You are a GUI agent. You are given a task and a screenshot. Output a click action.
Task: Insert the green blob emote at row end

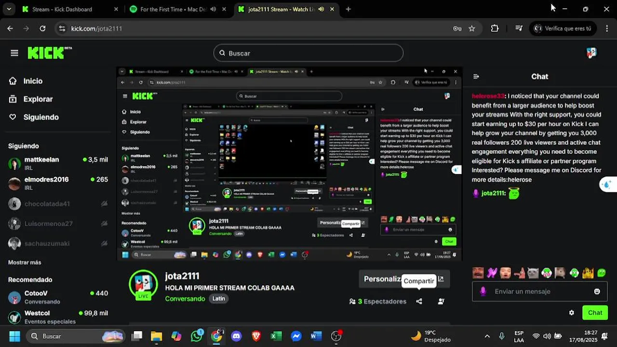pyautogui.click(x=602, y=273)
